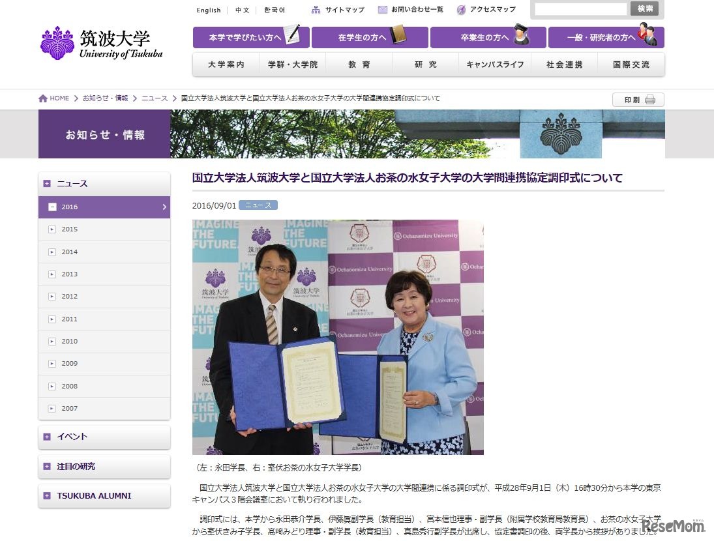The width and height of the screenshot is (714, 541).
Task: Open the 教育 menu
Action: pos(359,65)
